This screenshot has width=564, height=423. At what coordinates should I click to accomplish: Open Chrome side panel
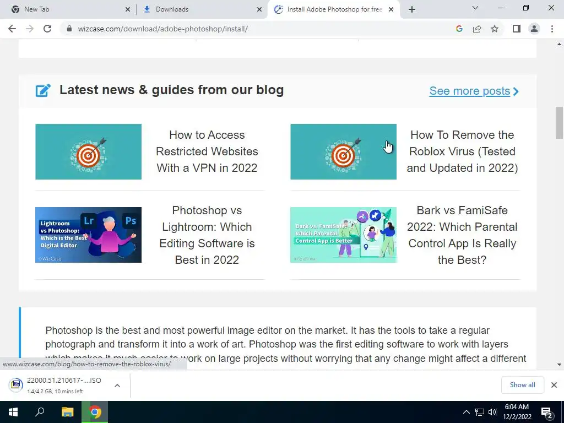[517, 29]
